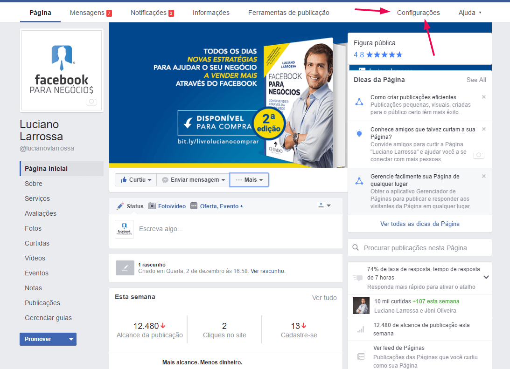Click the messenger icon on Enviar mensagem
Viewport: 510px width, 369px height.
[165, 180]
